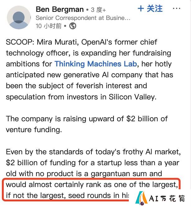Click the red-highlighted 'would almost certainly rank' line
Viewport: 191px width, 207px height.
pyautogui.click(x=92, y=185)
